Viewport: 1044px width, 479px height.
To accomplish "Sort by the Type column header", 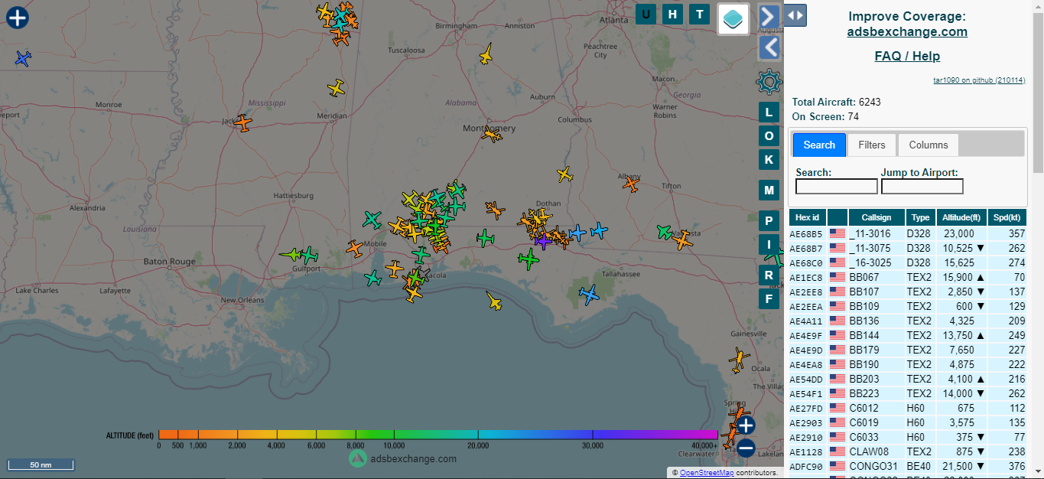I will click(920, 217).
